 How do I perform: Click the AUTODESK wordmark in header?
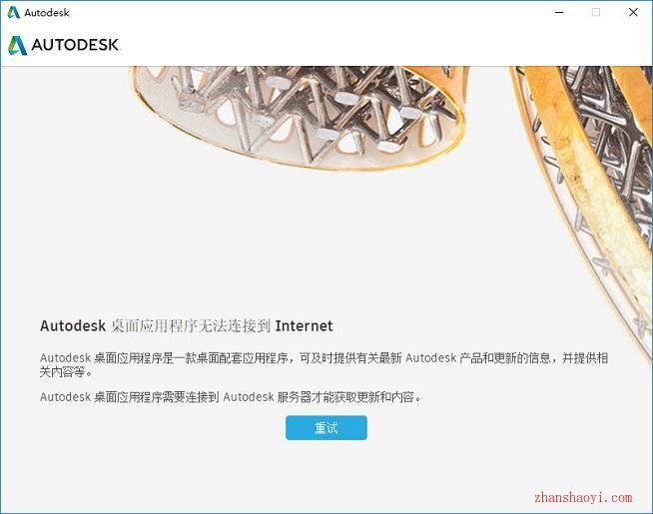(75, 45)
